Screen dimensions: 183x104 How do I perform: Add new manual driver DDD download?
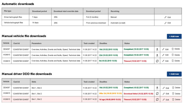pyautogui.click(x=174, y=74)
